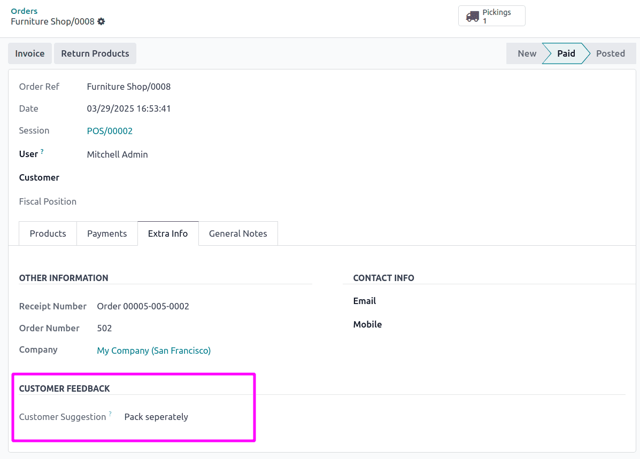Go back to Orders breadcrumb
640x459 pixels.
coord(24,11)
